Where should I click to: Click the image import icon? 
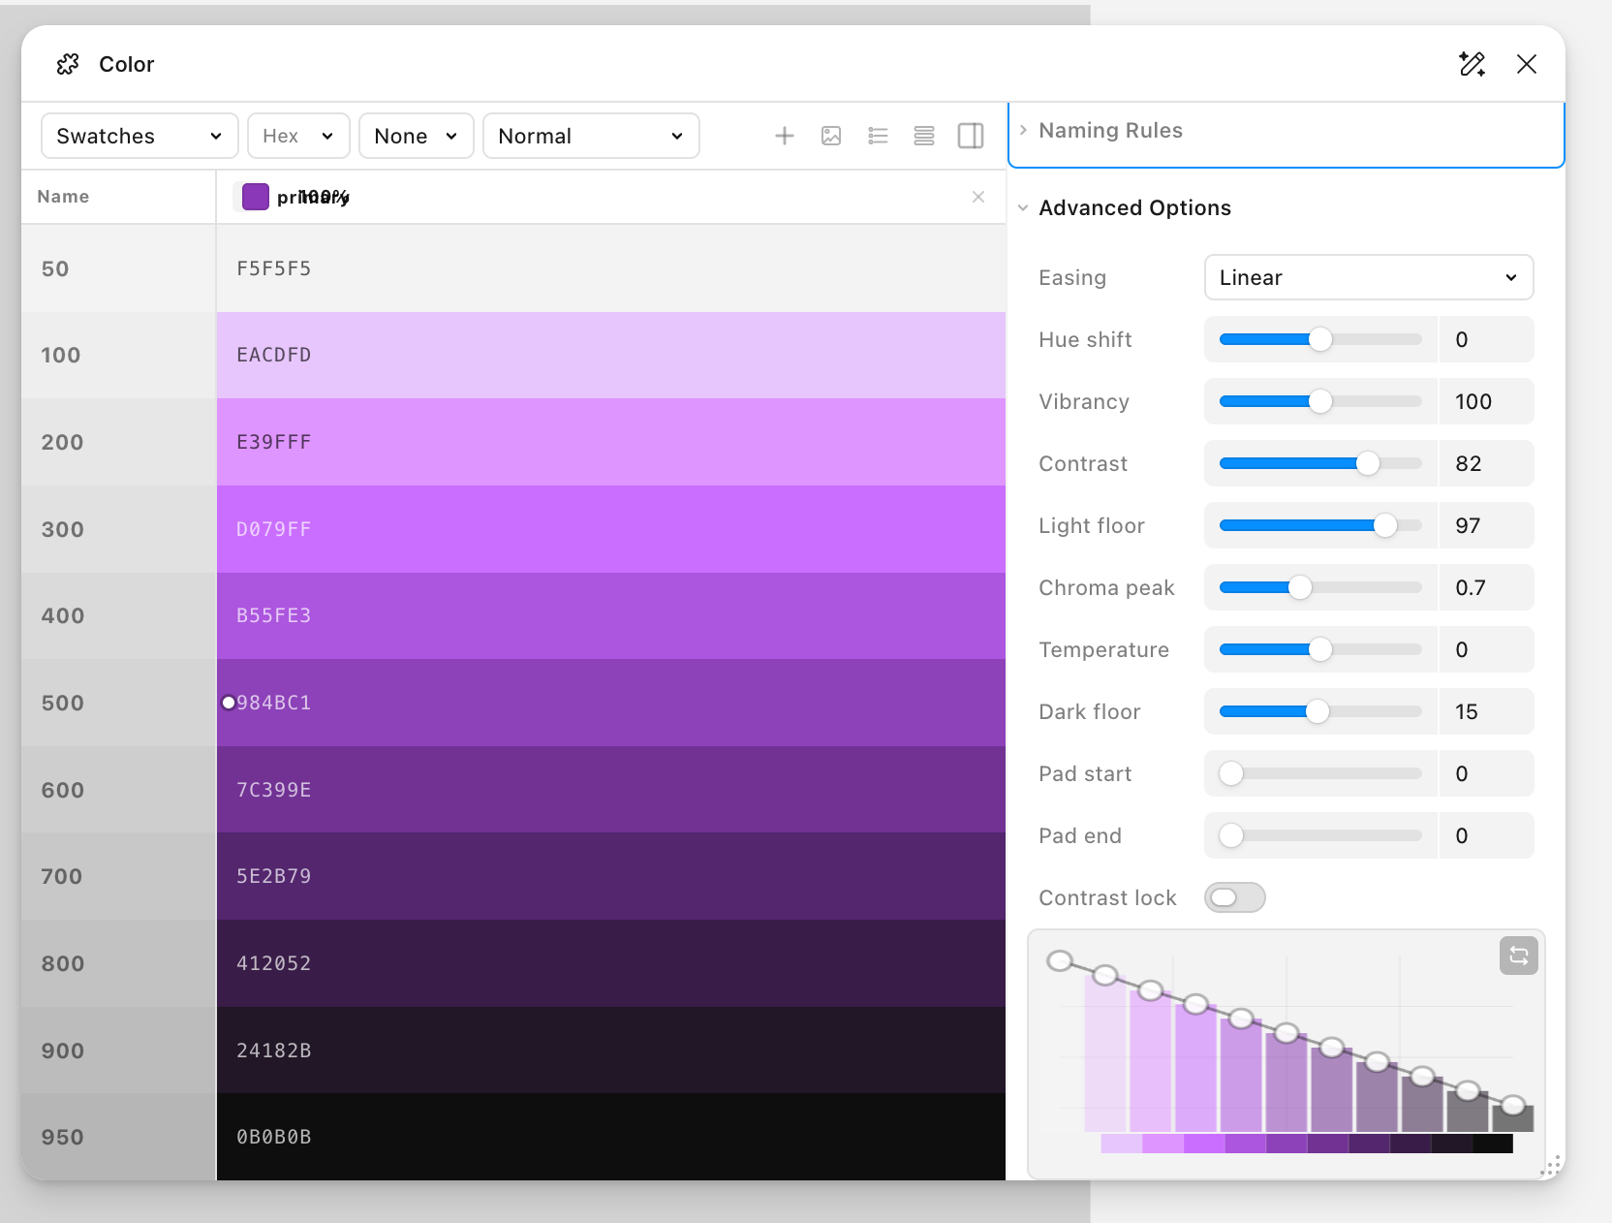831,136
